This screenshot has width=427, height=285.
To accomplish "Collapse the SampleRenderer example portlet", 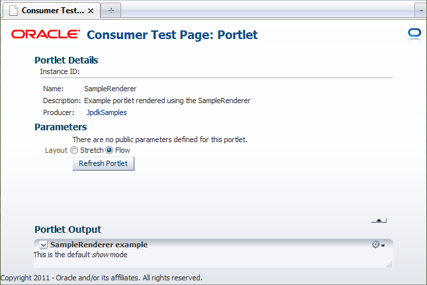I will click(x=43, y=245).
